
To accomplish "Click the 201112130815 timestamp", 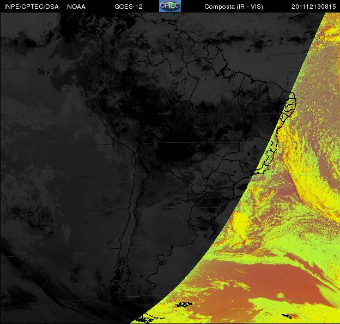I will tap(314, 7).
